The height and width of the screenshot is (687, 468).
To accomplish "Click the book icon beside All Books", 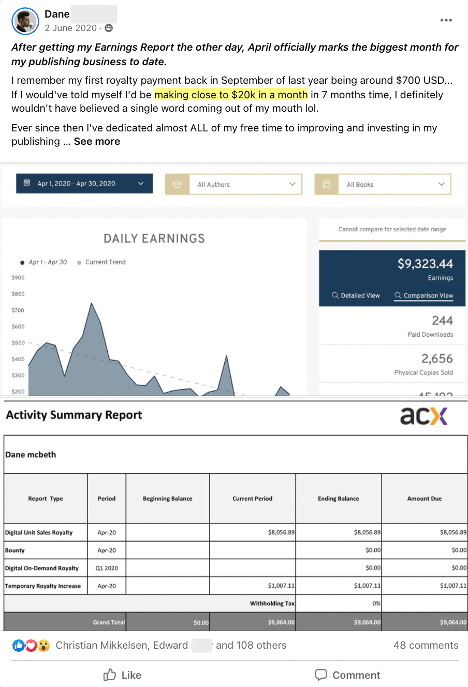I will (326, 184).
